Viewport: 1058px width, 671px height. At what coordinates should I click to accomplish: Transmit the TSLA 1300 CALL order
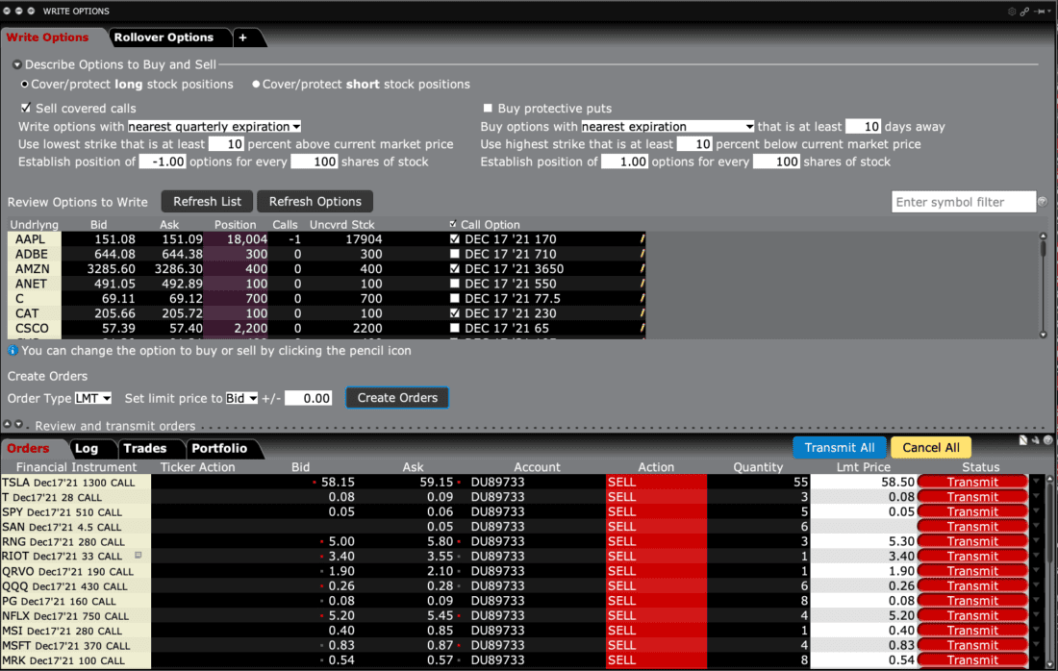[x=972, y=483]
